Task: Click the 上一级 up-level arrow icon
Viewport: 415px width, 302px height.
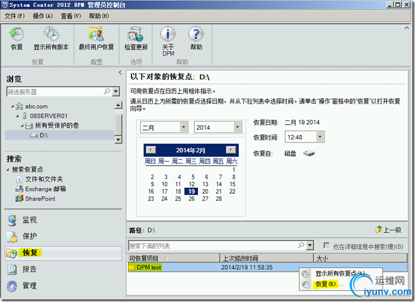Action: [379, 229]
